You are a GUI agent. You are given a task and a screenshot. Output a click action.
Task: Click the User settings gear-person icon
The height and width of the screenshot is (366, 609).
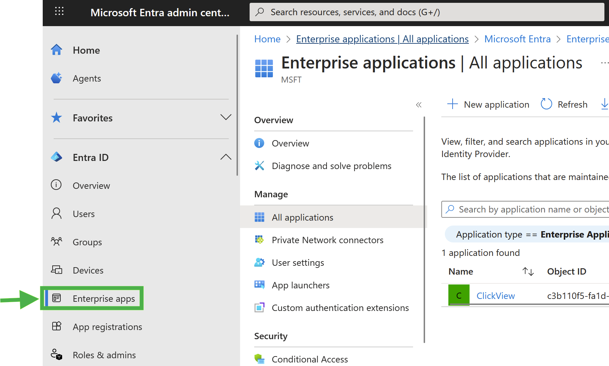(x=259, y=262)
